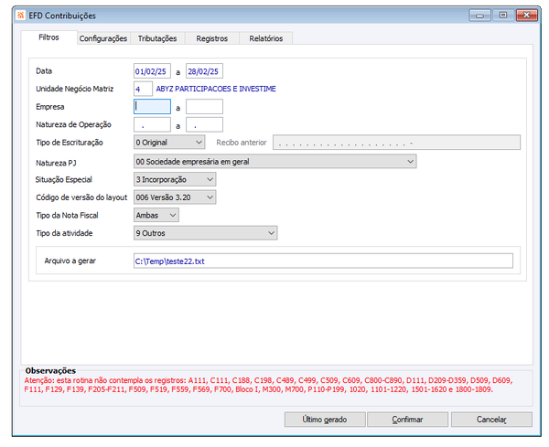Viewport: 549px width, 447px height.
Task: Focus the first Empresa input field
Action: pyautogui.click(x=152, y=107)
